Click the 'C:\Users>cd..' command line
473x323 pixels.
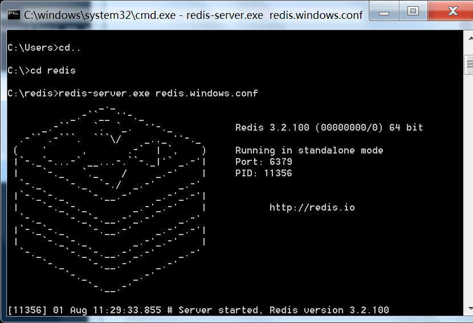point(44,48)
